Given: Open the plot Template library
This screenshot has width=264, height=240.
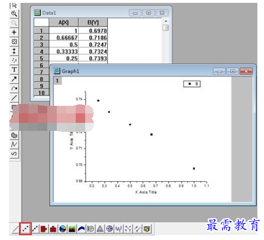Looking at the screenshot, I should click(x=147, y=229).
